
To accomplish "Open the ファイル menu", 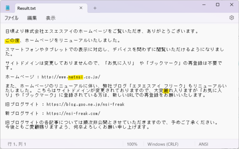I will [x=11, y=18].
